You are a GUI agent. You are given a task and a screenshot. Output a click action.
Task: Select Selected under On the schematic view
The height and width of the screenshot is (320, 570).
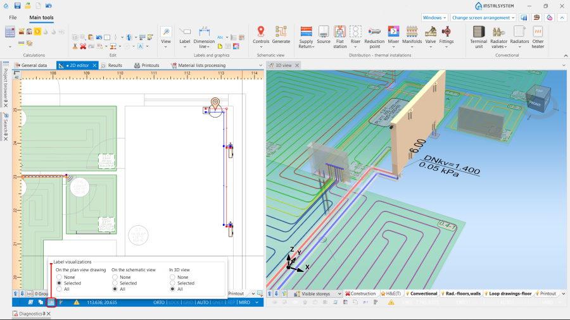pos(115,283)
